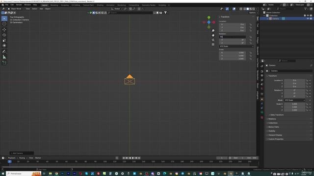Click red X axis on navigation gizmo
Image resolution: width=314 pixels, height=176 pixels.
pos(214,22)
